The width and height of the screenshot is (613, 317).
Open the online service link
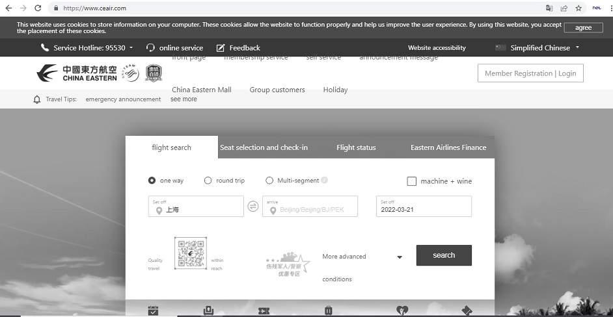pos(181,47)
